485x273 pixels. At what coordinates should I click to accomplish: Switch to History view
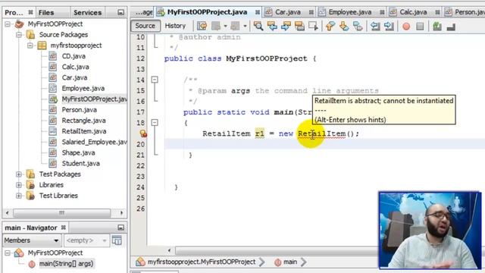tap(175, 26)
